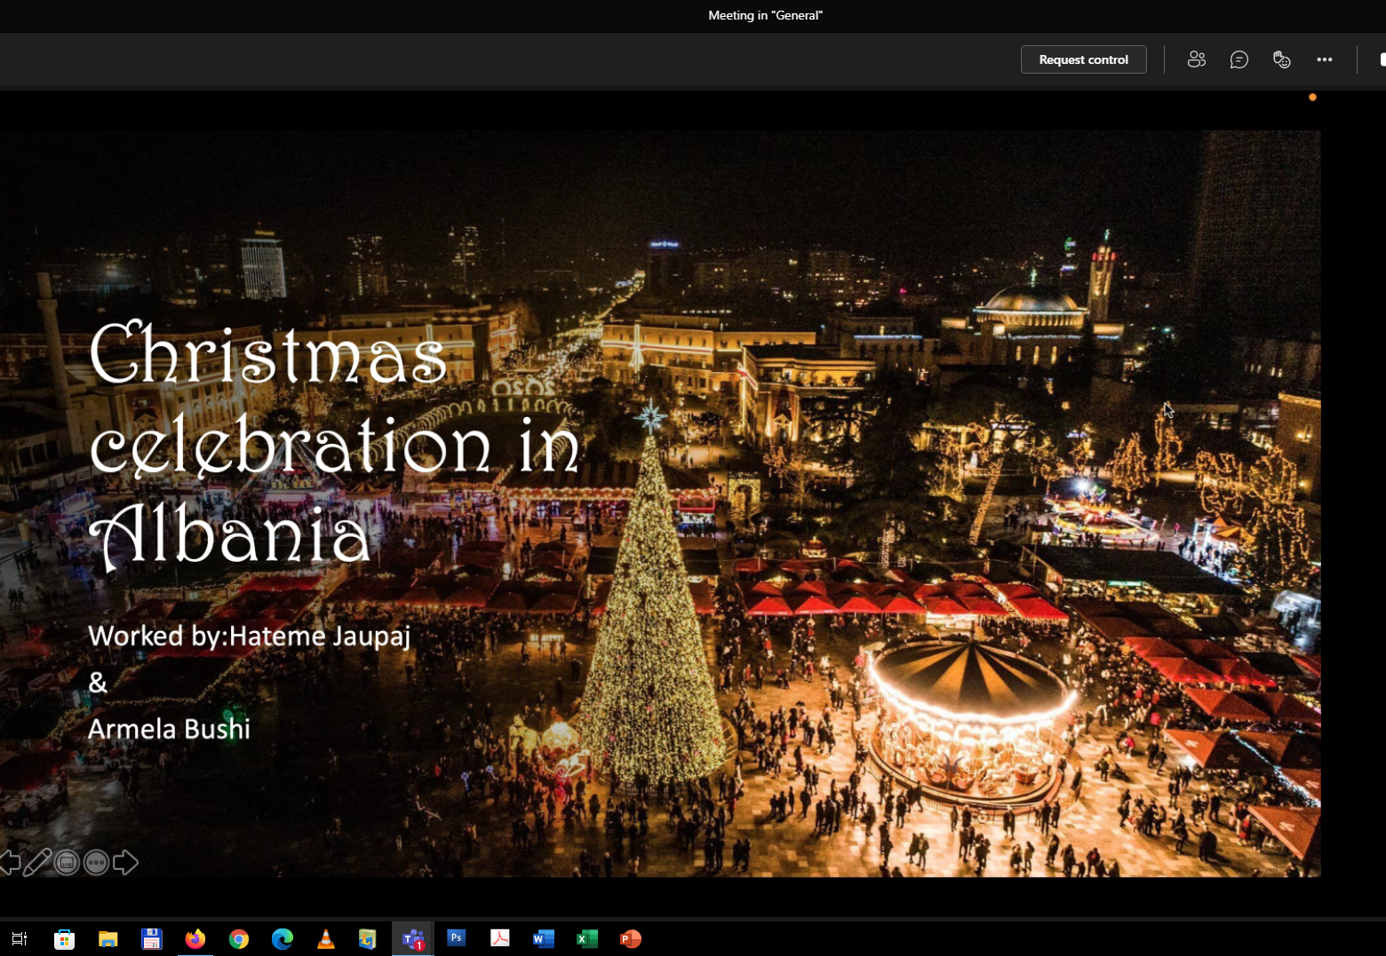Click the Request control button
1386x956 pixels.
(x=1083, y=59)
